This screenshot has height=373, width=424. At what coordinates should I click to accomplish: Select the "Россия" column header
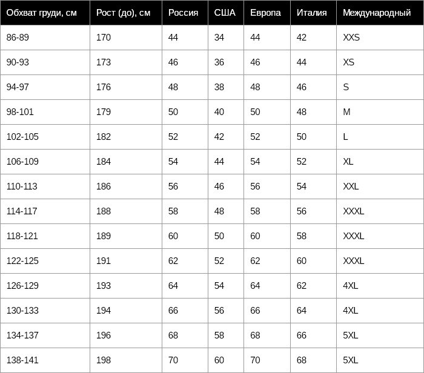[183, 13]
